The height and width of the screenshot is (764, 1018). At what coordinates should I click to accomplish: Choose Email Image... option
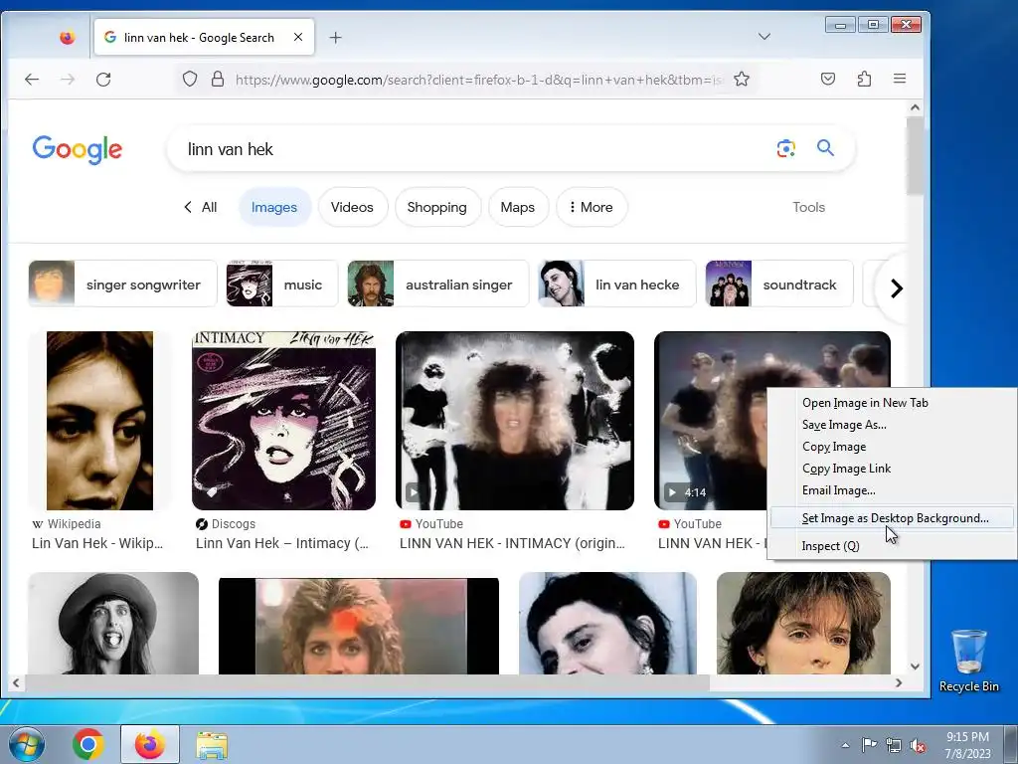pyautogui.click(x=838, y=490)
